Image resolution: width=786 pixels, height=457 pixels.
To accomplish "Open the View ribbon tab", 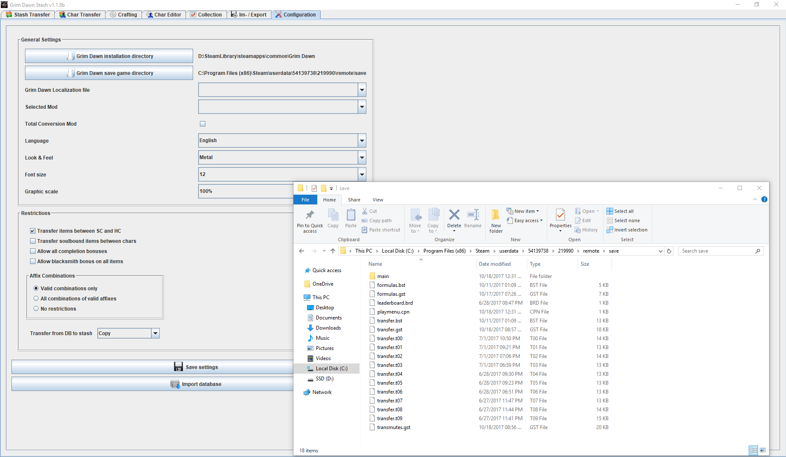I will click(378, 200).
